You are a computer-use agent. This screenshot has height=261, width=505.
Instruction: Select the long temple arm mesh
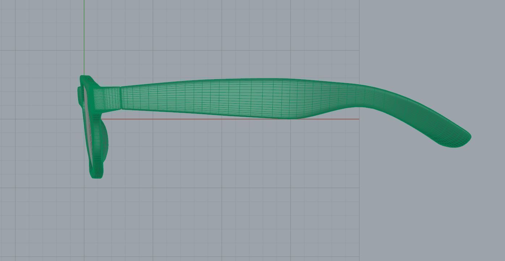point(232,98)
